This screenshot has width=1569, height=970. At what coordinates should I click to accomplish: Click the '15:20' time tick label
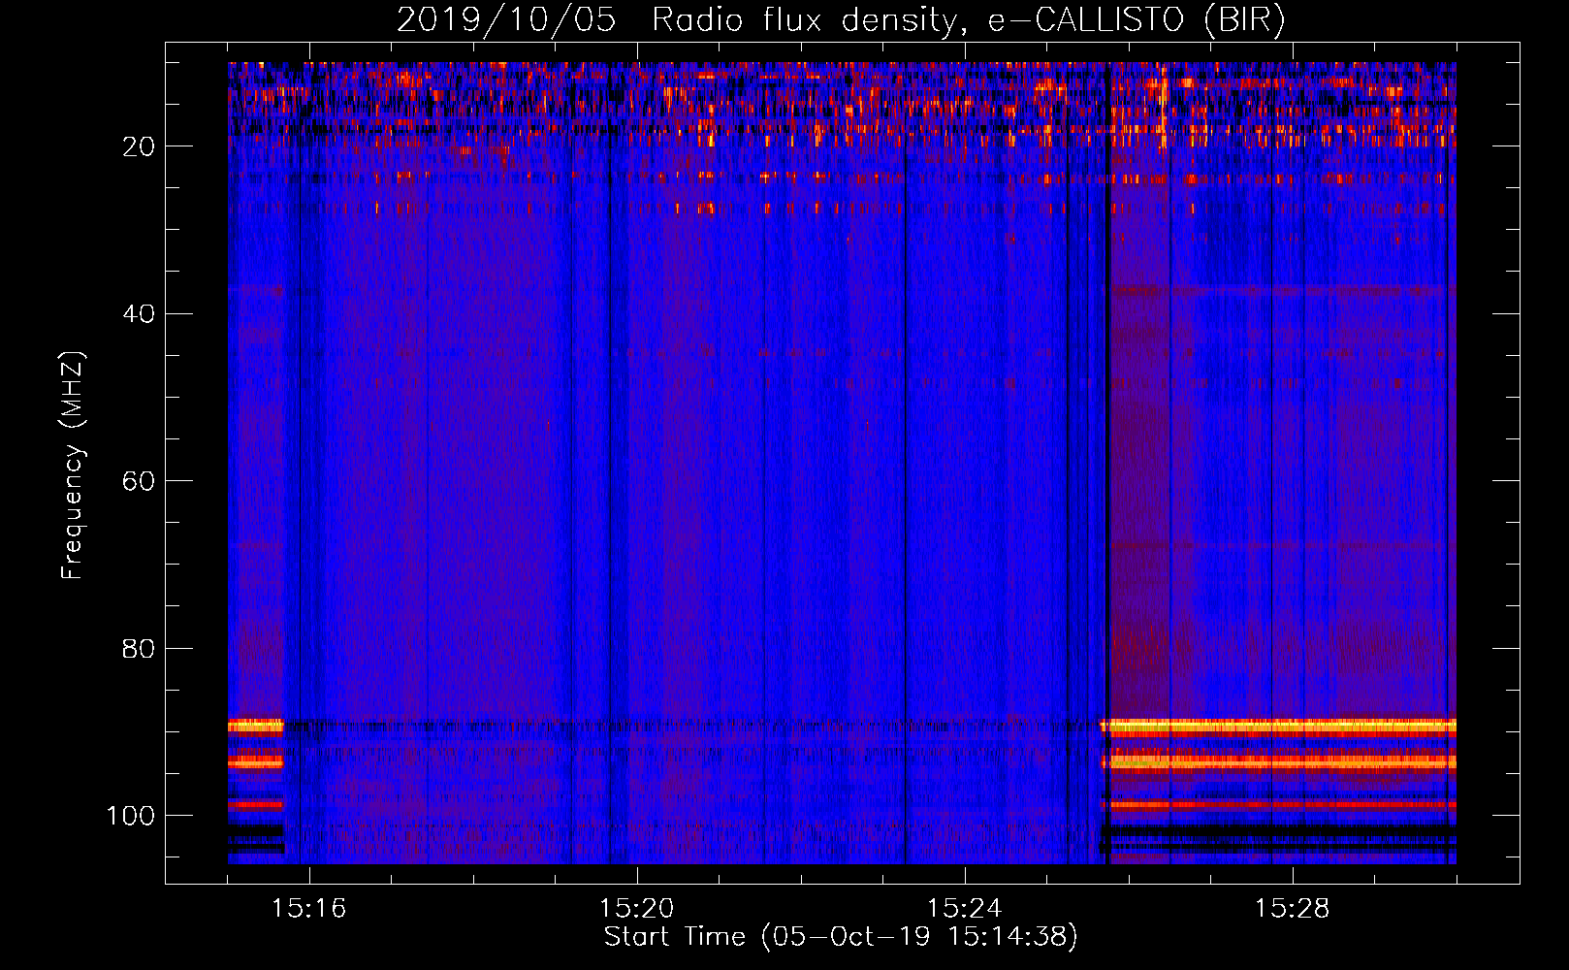[637, 909]
